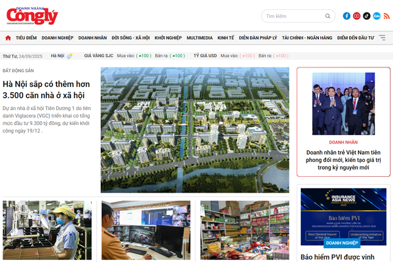393x262 pixels.
Task: Open the RSS feed icon
Action: [386, 16]
